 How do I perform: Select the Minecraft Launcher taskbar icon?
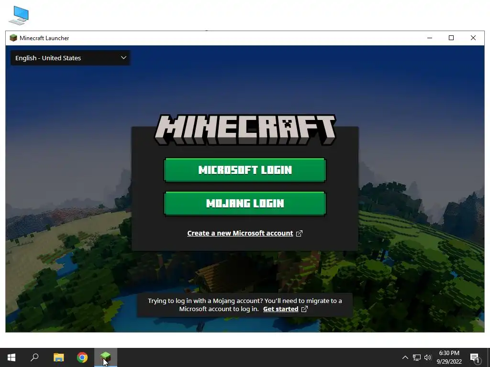pos(106,357)
